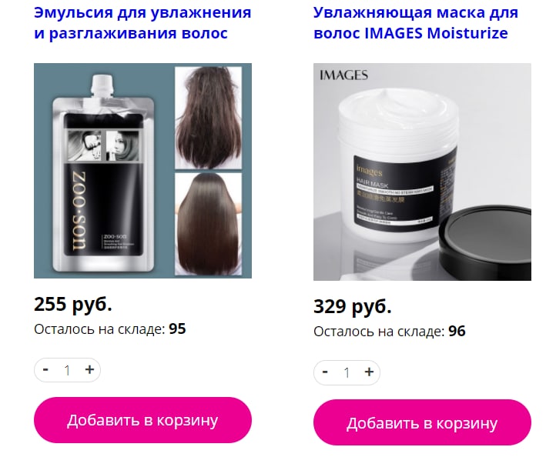This screenshot has height=467, width=546.
Task: Increase quantity for the 255 руб. emulsion
Action: pyautogui.click(x=89, y=369)
